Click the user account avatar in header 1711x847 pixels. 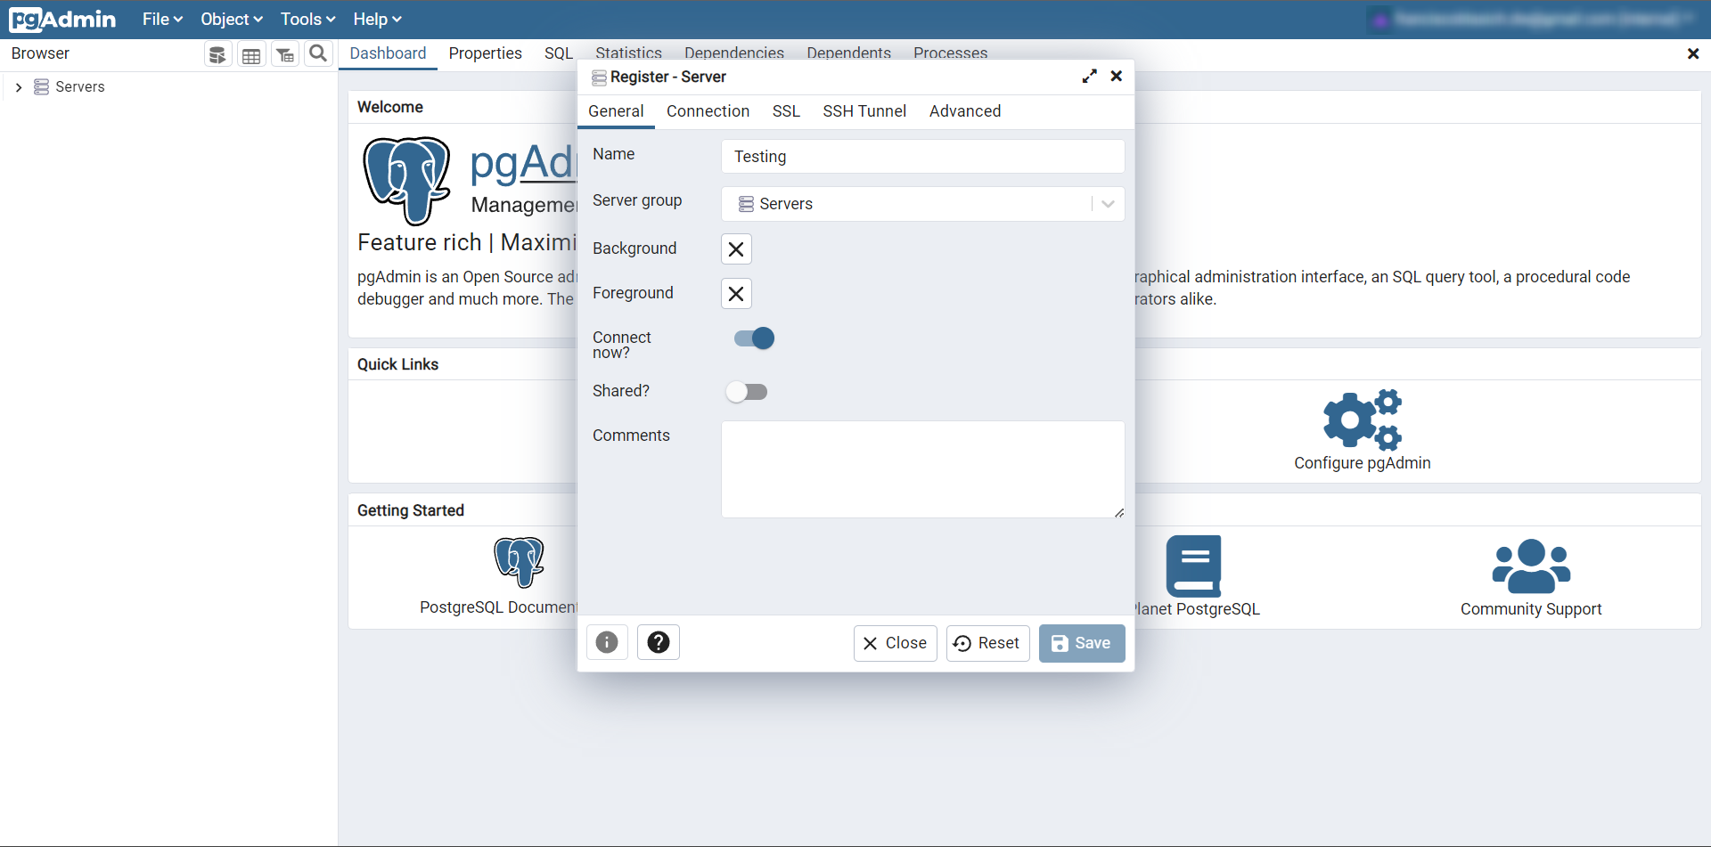click(1380, 20)
